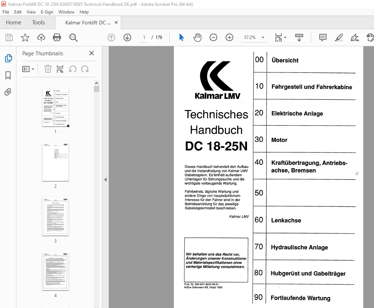Click the Sign document pen icon
374x308 pixels.
tap(355, 37)
